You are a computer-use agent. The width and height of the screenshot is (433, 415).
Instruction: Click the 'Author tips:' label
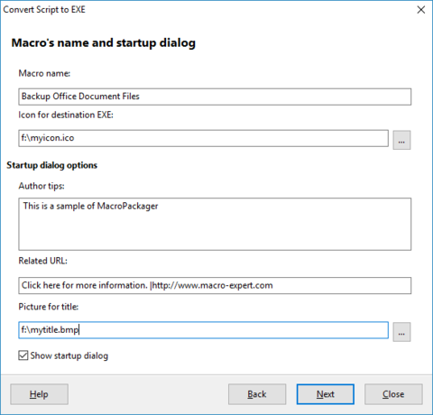(x=41, y=186)
